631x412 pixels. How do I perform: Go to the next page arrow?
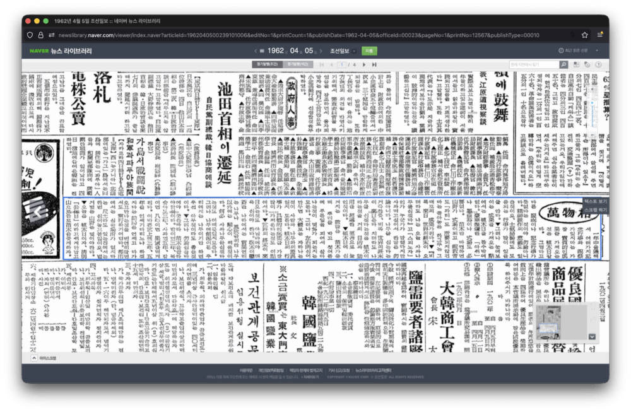pyautogui.click(x=363, y=64)
